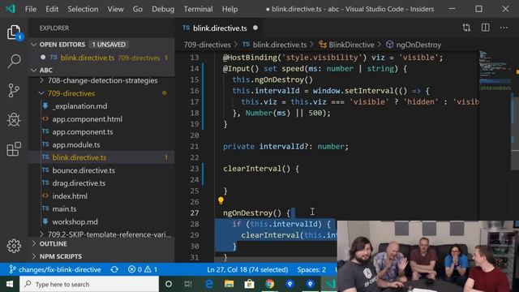Click Ln 27, Col 18 status item
519x292 pixels.
[247, 269]
